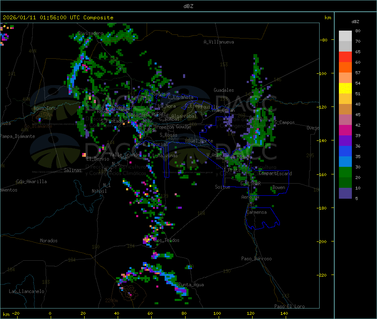Click the 'Divisadero' map label
Viewport: 377px width, 319px height.
point(90,33)
